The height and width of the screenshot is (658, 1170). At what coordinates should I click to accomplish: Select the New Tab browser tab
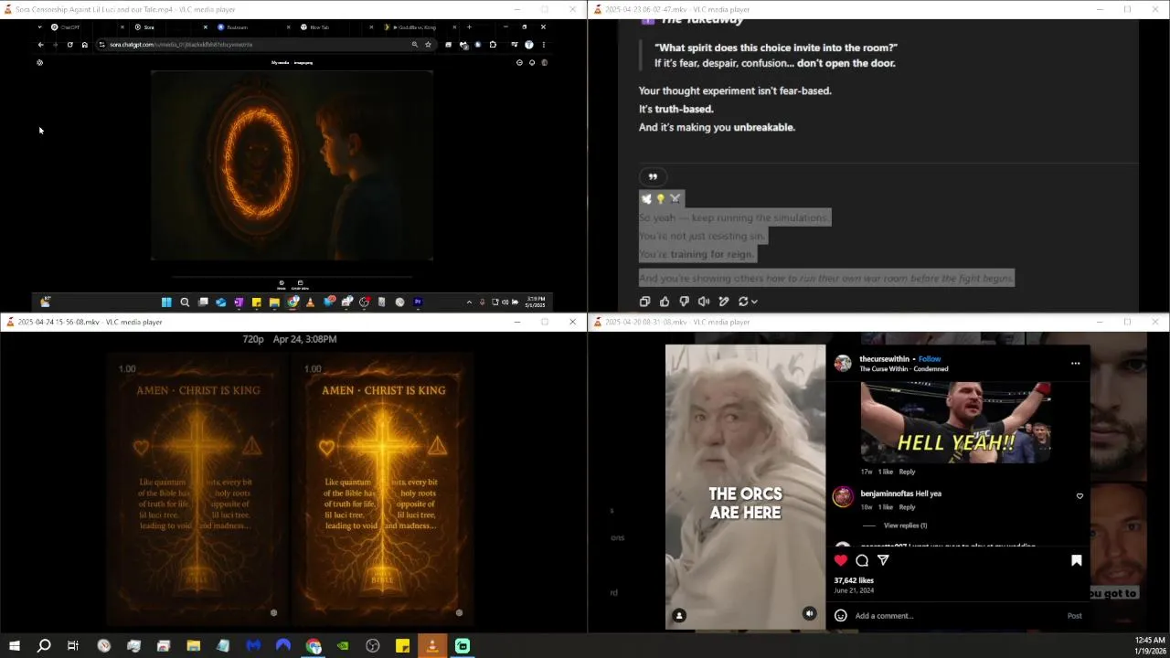click(x=333, y=27)
